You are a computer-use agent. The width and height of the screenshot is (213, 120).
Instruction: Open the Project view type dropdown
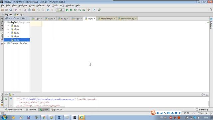tap(8, 18)
